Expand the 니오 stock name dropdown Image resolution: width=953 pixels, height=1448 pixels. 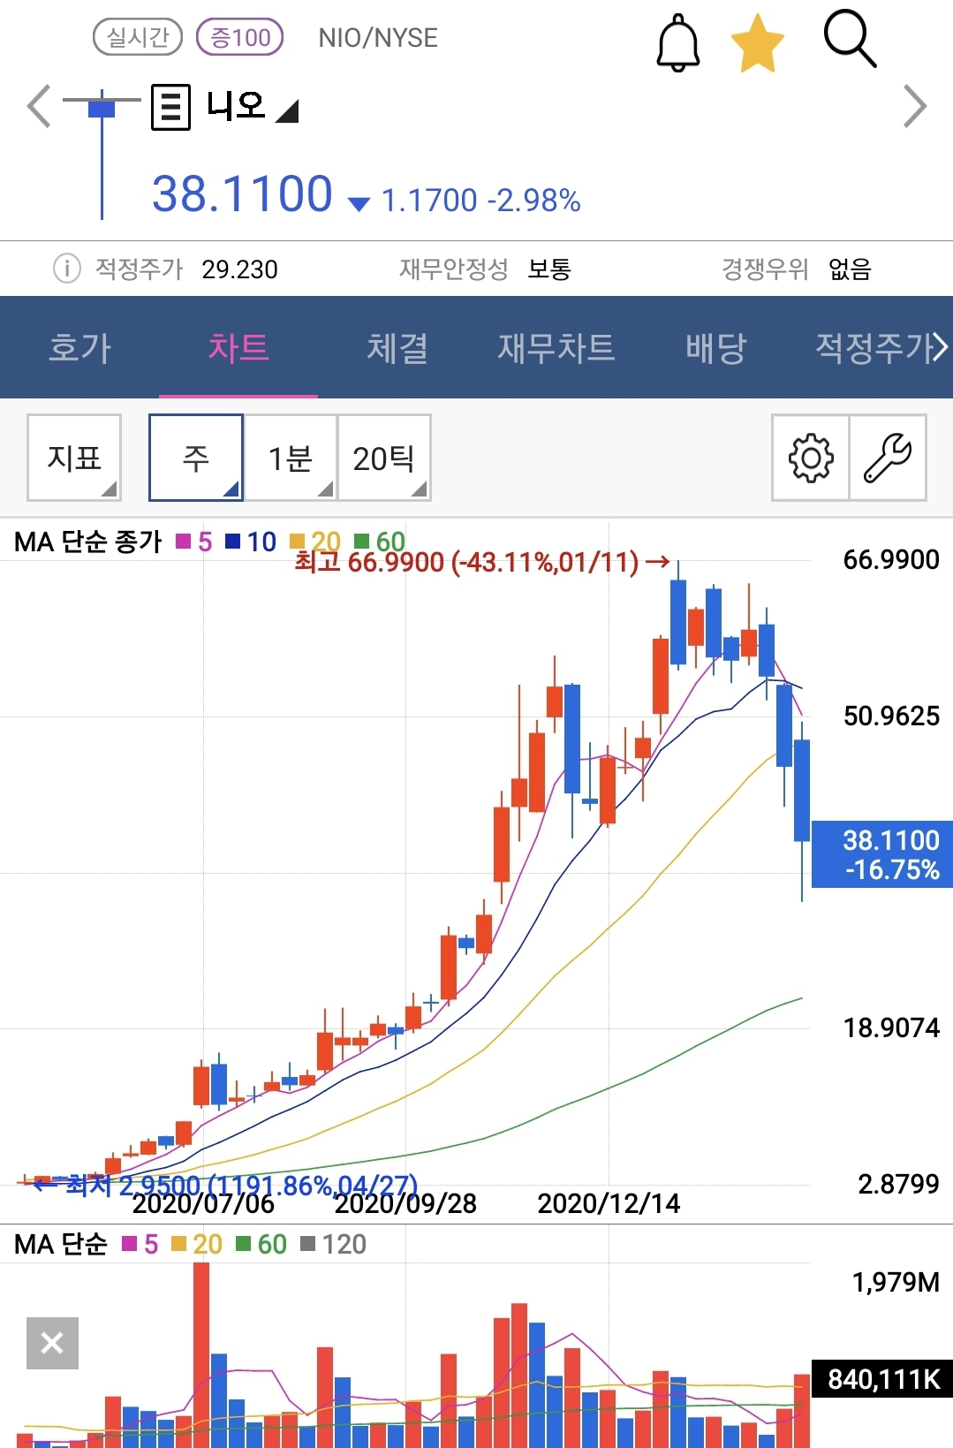[x=253, y=107]
